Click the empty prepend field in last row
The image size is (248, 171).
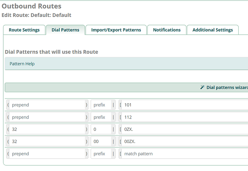47,154
